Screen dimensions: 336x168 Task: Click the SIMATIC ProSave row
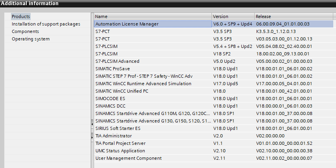112,69
